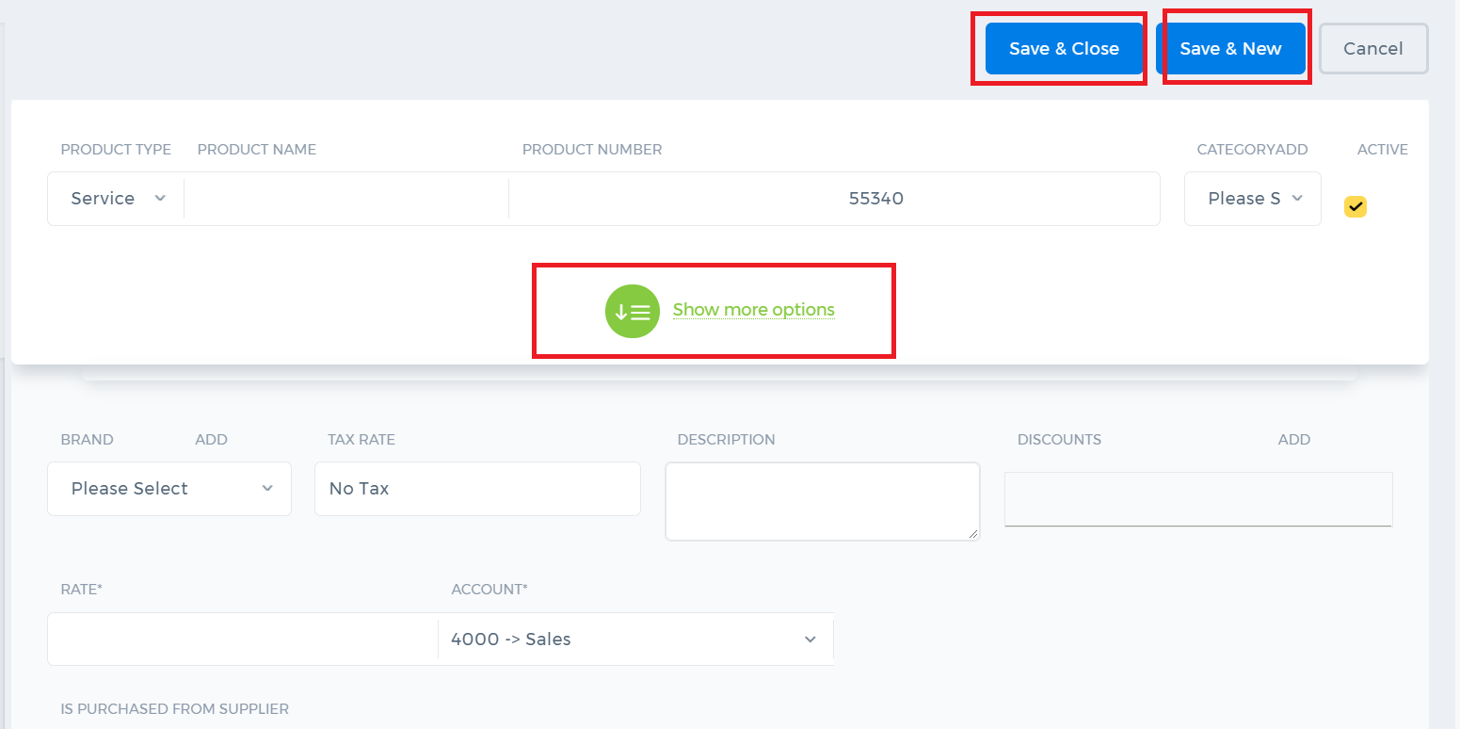Focus the Product Name input field
Viewport: 1460px width, 729px height.
[346, 199]
